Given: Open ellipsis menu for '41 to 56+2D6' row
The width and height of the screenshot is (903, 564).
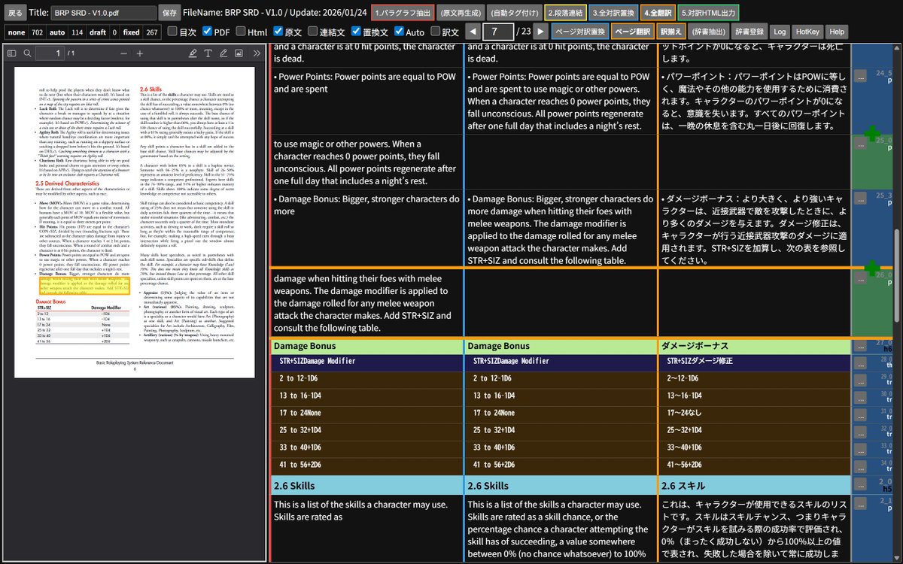Looking at the screenshot, I should (860, 466).
